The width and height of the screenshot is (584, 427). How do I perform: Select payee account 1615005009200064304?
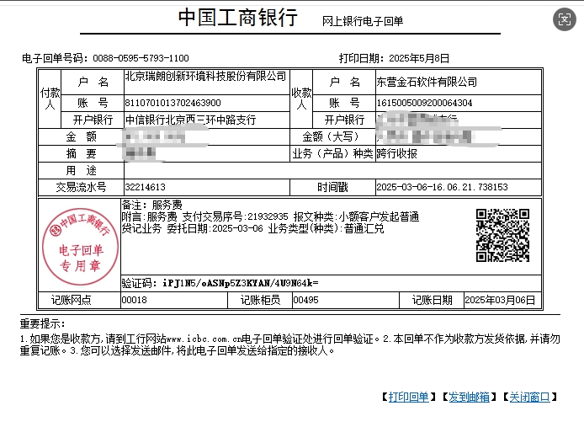[424, 103]
